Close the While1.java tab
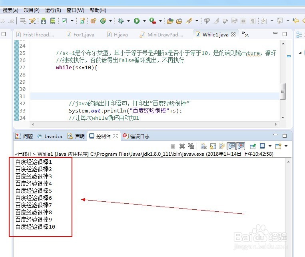305x257 pixels. pyautogui.click(x=233, y=34)
